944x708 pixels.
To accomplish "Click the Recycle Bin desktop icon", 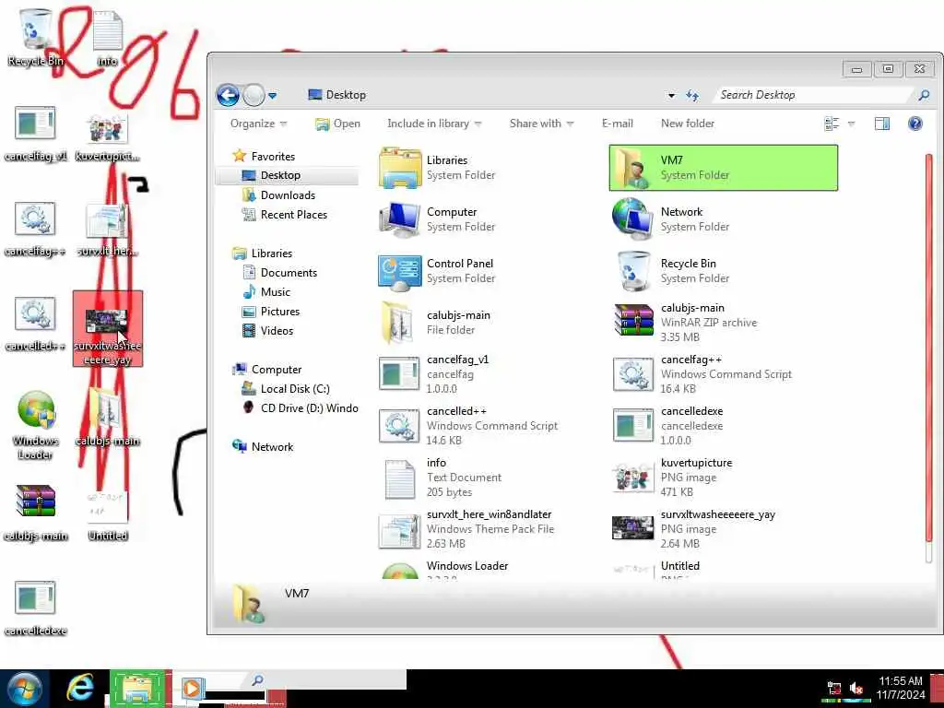I will [x=35, y=36].
